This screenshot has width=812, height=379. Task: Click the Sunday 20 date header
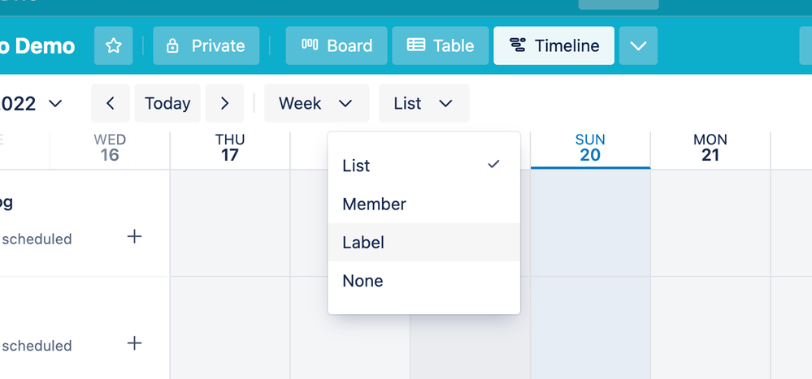pyautogui.click(x=590, y=148)
